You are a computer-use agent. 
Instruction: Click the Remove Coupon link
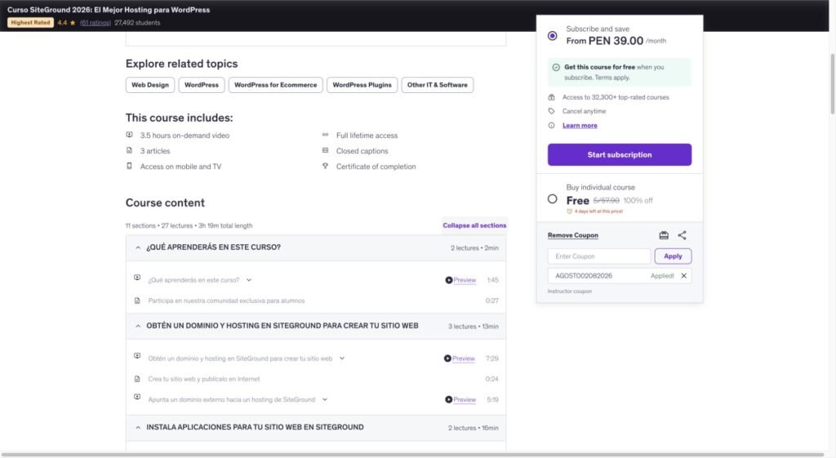pyautogui.click(x=572, y=235)
